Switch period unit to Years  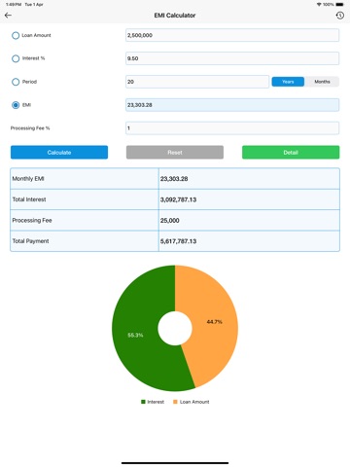pyautogui.click(x=288, y=82)
